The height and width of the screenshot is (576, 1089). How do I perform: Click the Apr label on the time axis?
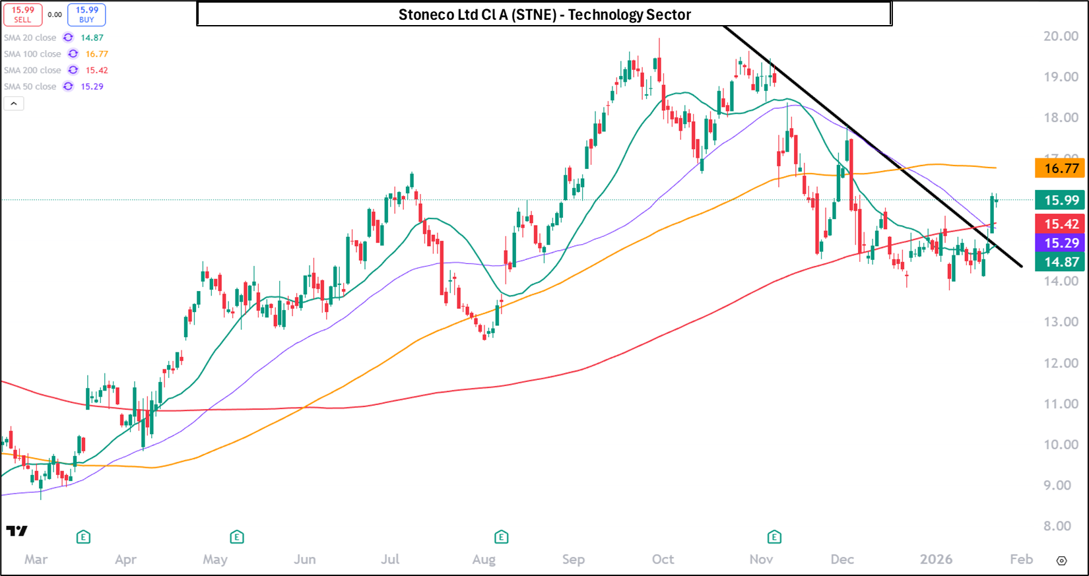[x=125, y=560]
